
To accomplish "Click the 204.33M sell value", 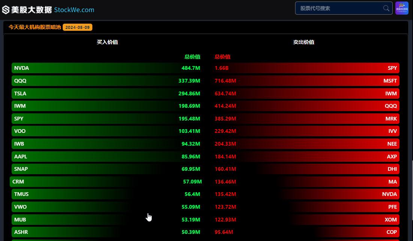I will click(x=226, y=144).
